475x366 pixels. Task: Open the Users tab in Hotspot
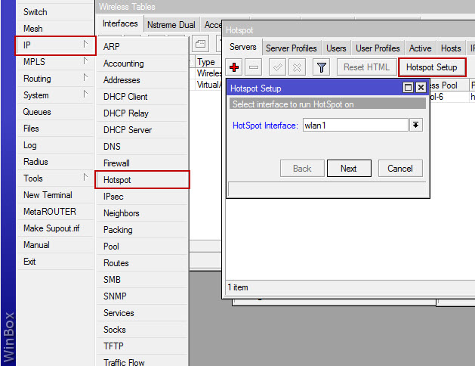pyautogui.click(x=336, y=48)
